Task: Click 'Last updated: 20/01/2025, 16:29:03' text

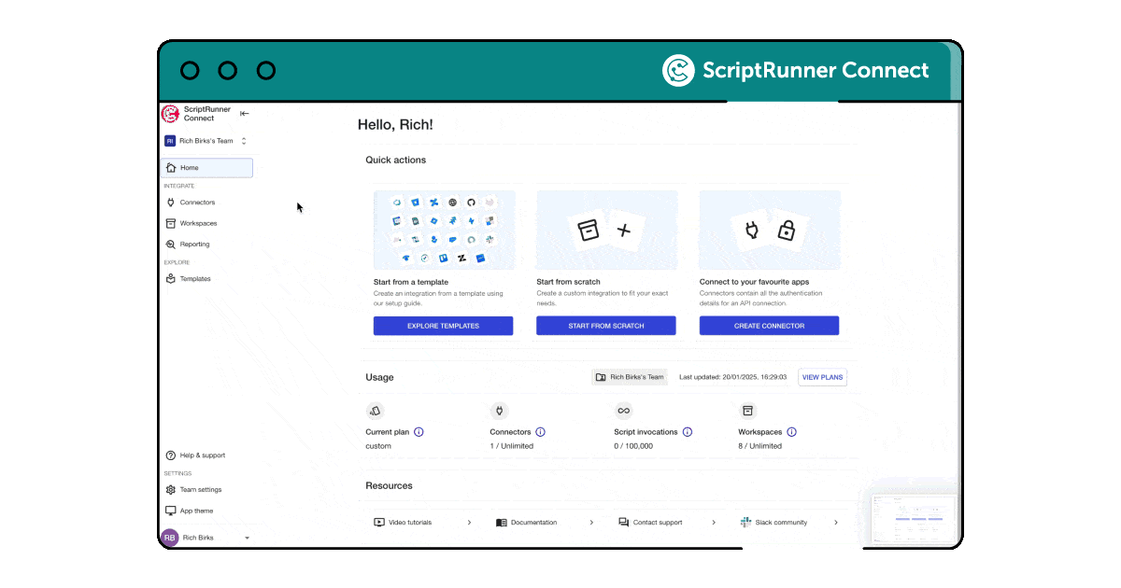Action: pyautogui.click(x=733, y=377)
